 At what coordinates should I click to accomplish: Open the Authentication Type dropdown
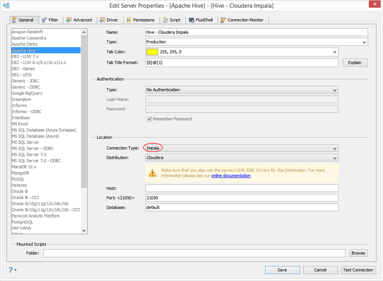[x=242, y=90]
